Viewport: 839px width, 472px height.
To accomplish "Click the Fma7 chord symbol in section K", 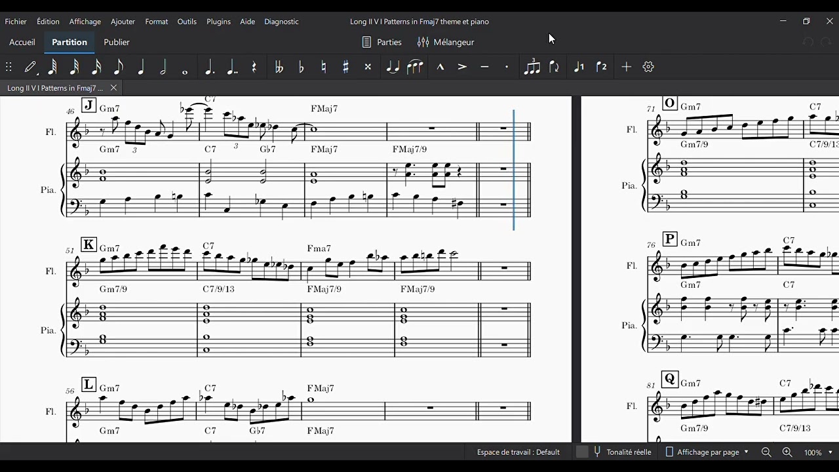I will click(319, 248).
